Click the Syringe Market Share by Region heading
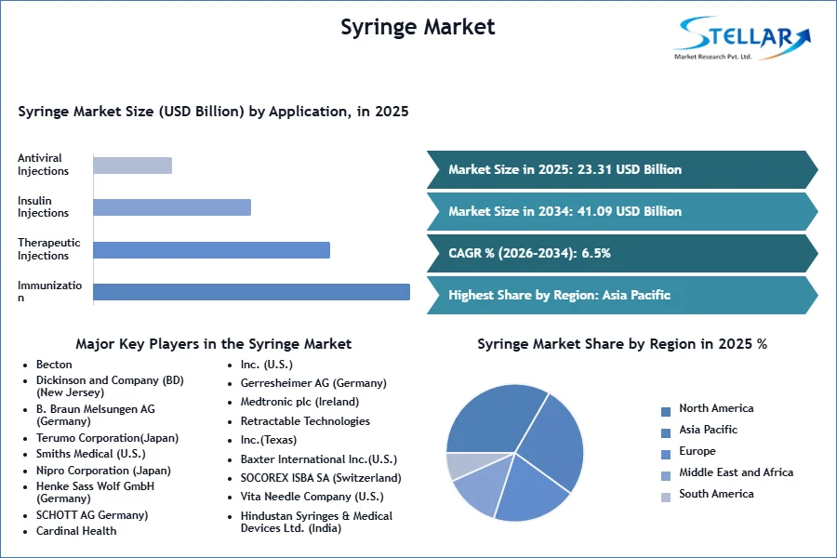Image resolution: width=837 pixels, height=558 pixels. (x=622, y=344)
